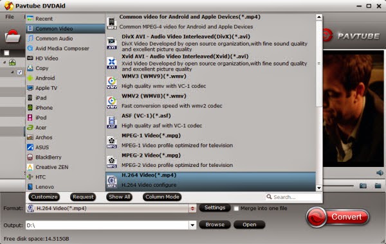Click the Output path D:\ field
The image size is (386, 244).
click(107, 225)
